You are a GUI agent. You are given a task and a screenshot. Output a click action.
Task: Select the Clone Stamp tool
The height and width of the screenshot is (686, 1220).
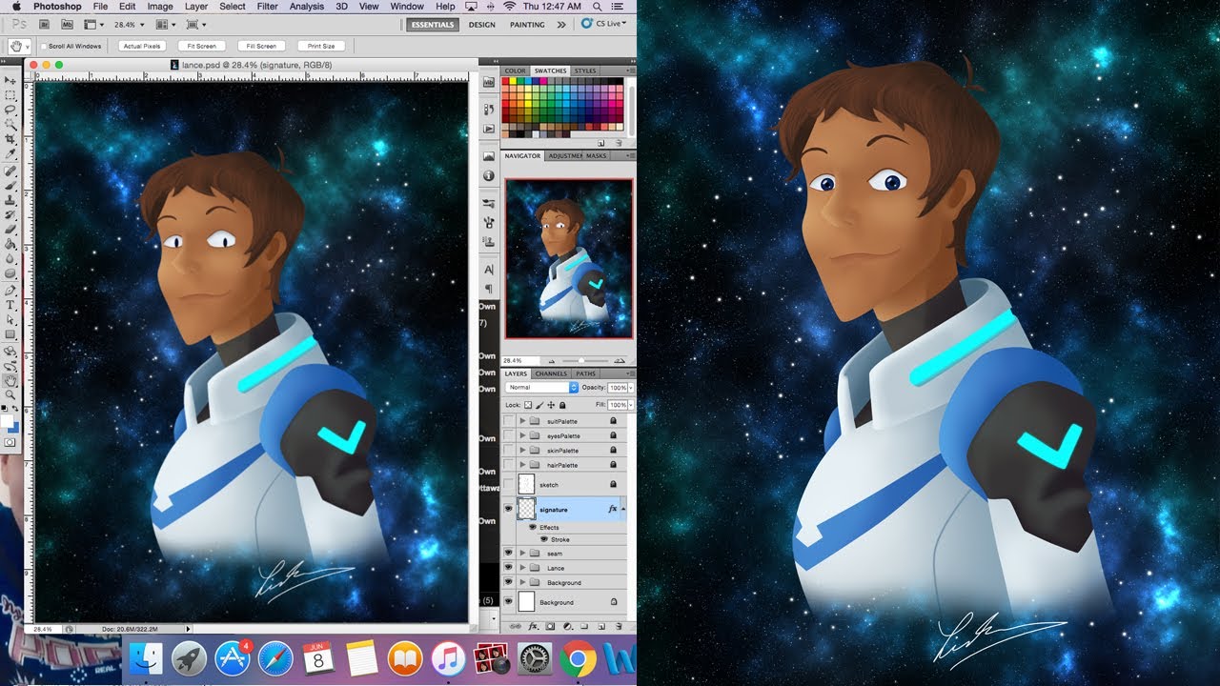pos(10,200)
